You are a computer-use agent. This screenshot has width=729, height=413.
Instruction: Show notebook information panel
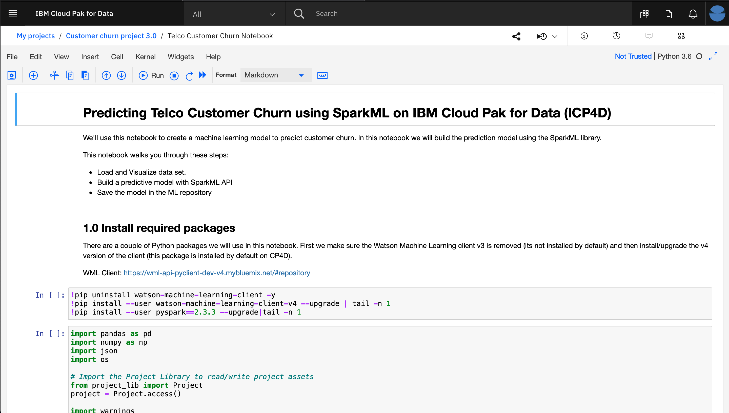click(x=584, y=36)
